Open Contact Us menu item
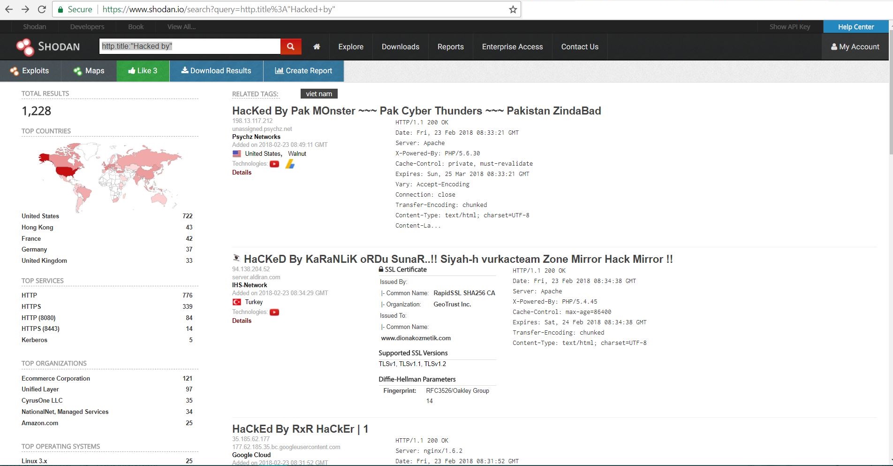 [580, 46]
